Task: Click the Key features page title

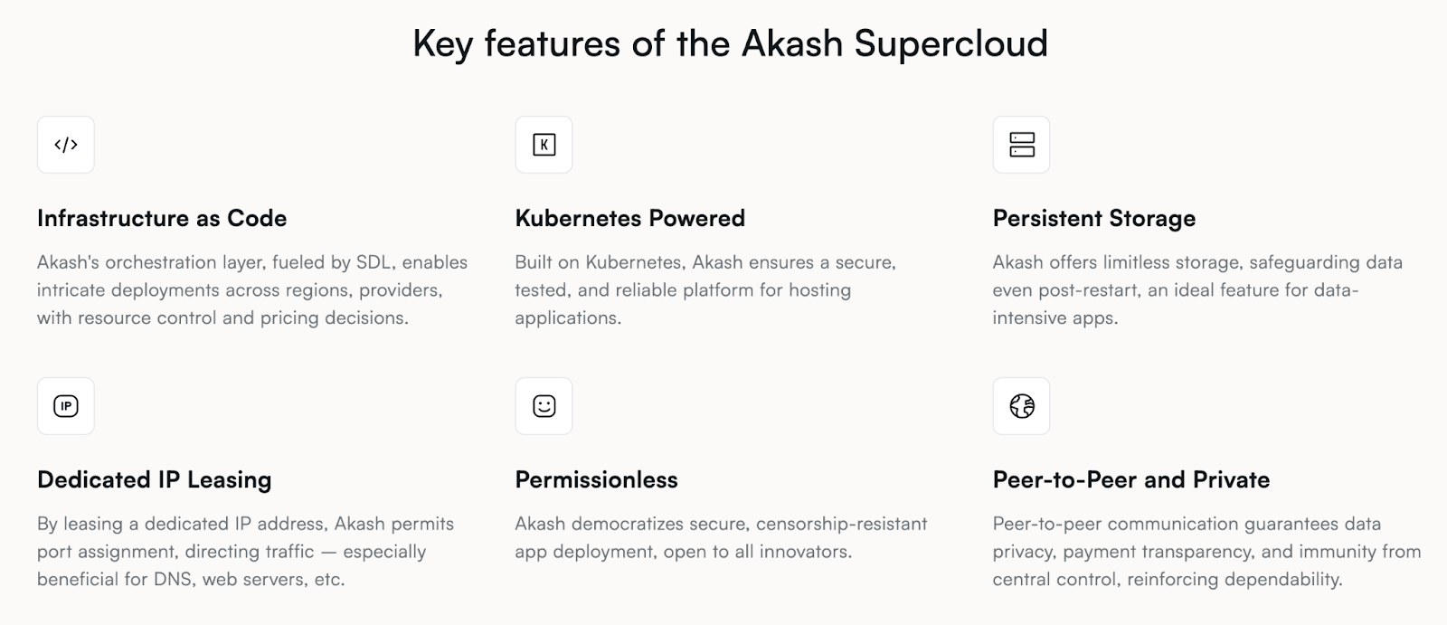Action: 730,43
